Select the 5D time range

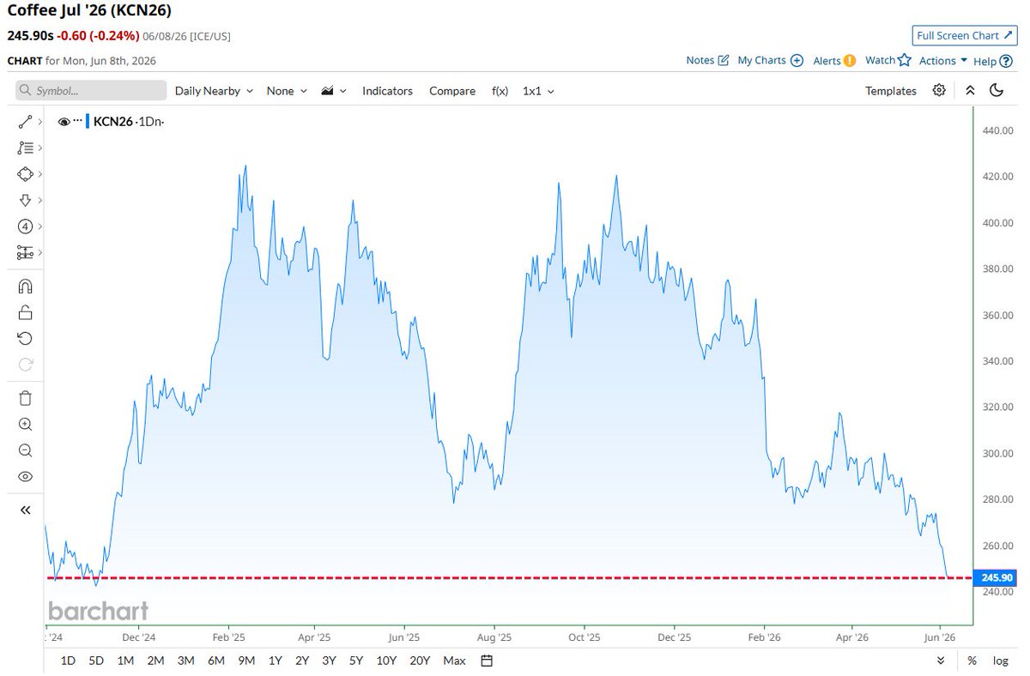(x=96, y=661)
